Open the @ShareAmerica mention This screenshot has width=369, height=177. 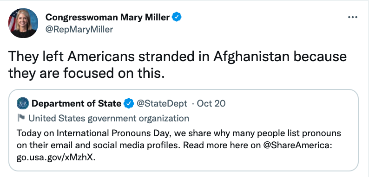(298, 145)
